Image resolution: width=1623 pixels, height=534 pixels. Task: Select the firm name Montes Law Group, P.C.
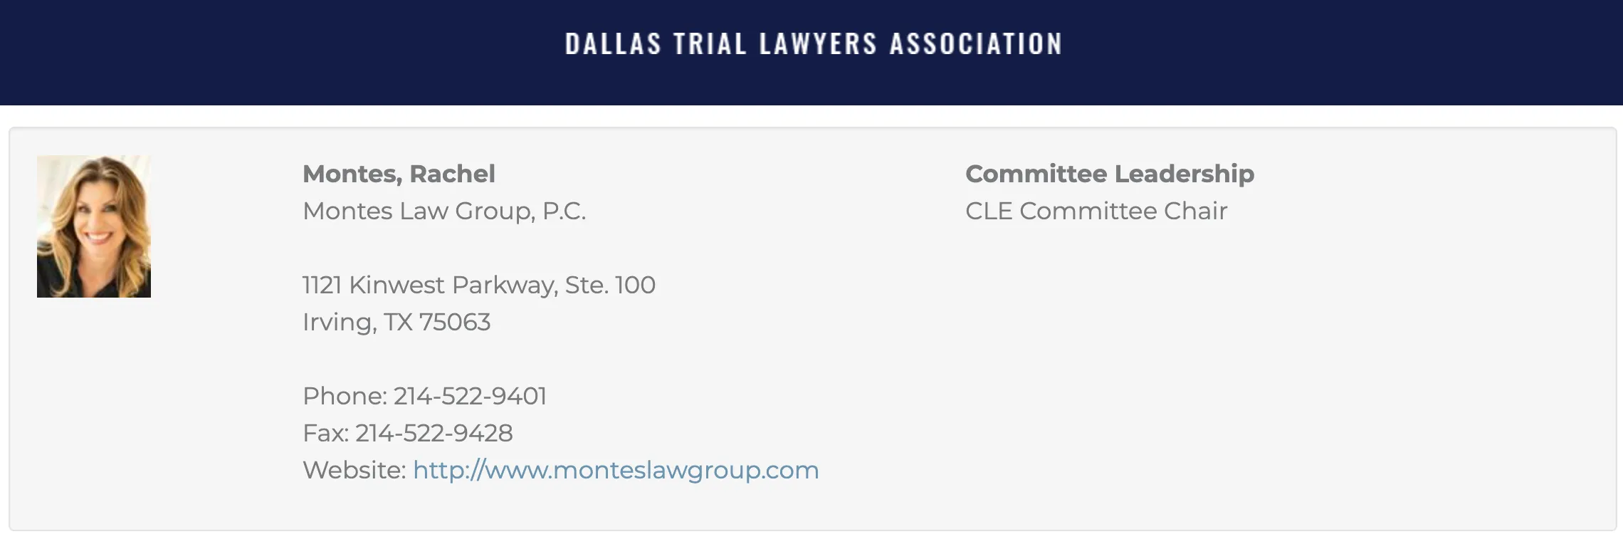pyautogui.click(x=444, y=211)
